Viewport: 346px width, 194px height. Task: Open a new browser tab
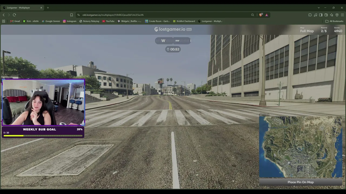(48, 8)
